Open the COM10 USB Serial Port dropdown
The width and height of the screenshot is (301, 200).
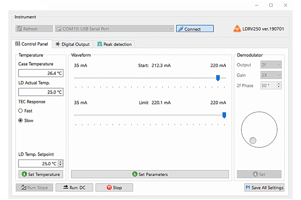[114, 29]
